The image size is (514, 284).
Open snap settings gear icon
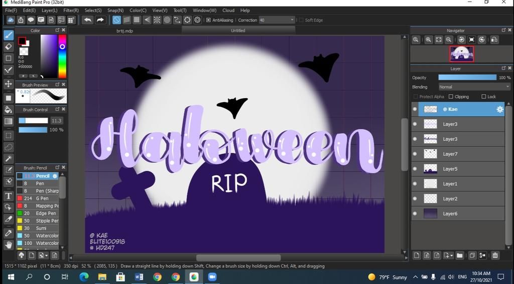click(197, 20)
